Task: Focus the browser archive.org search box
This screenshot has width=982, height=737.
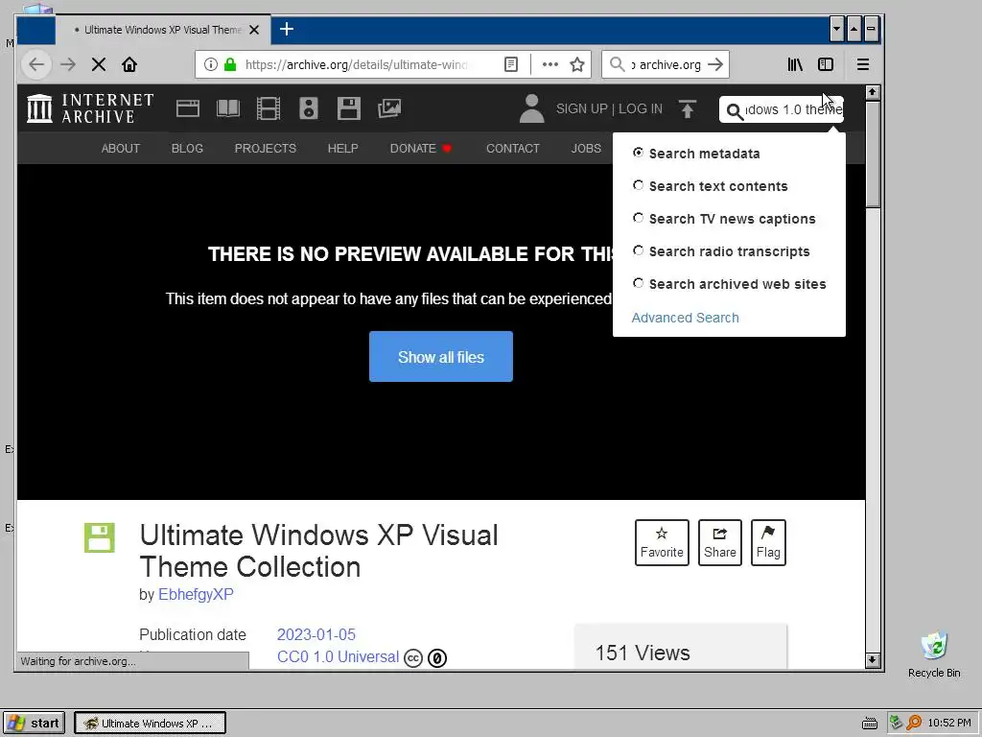Action: [x=666, y=64]
